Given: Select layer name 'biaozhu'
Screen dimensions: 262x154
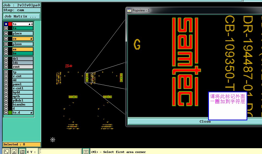Looking at the screenshot, I should pyautogui.click(x=23, y=104).
